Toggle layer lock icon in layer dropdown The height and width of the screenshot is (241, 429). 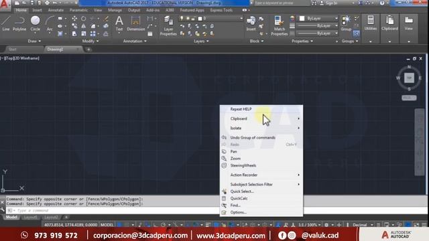193,19
